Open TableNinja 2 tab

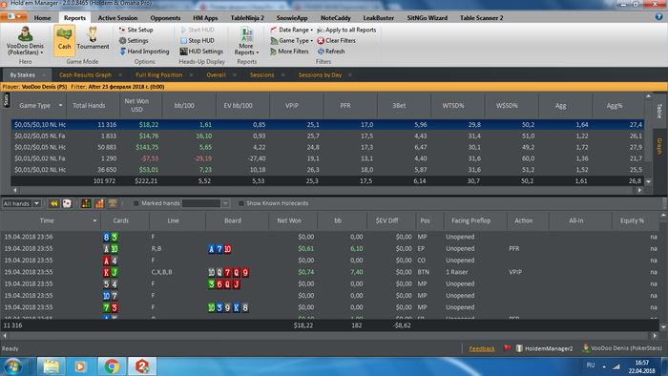click(x=247, y=18)
